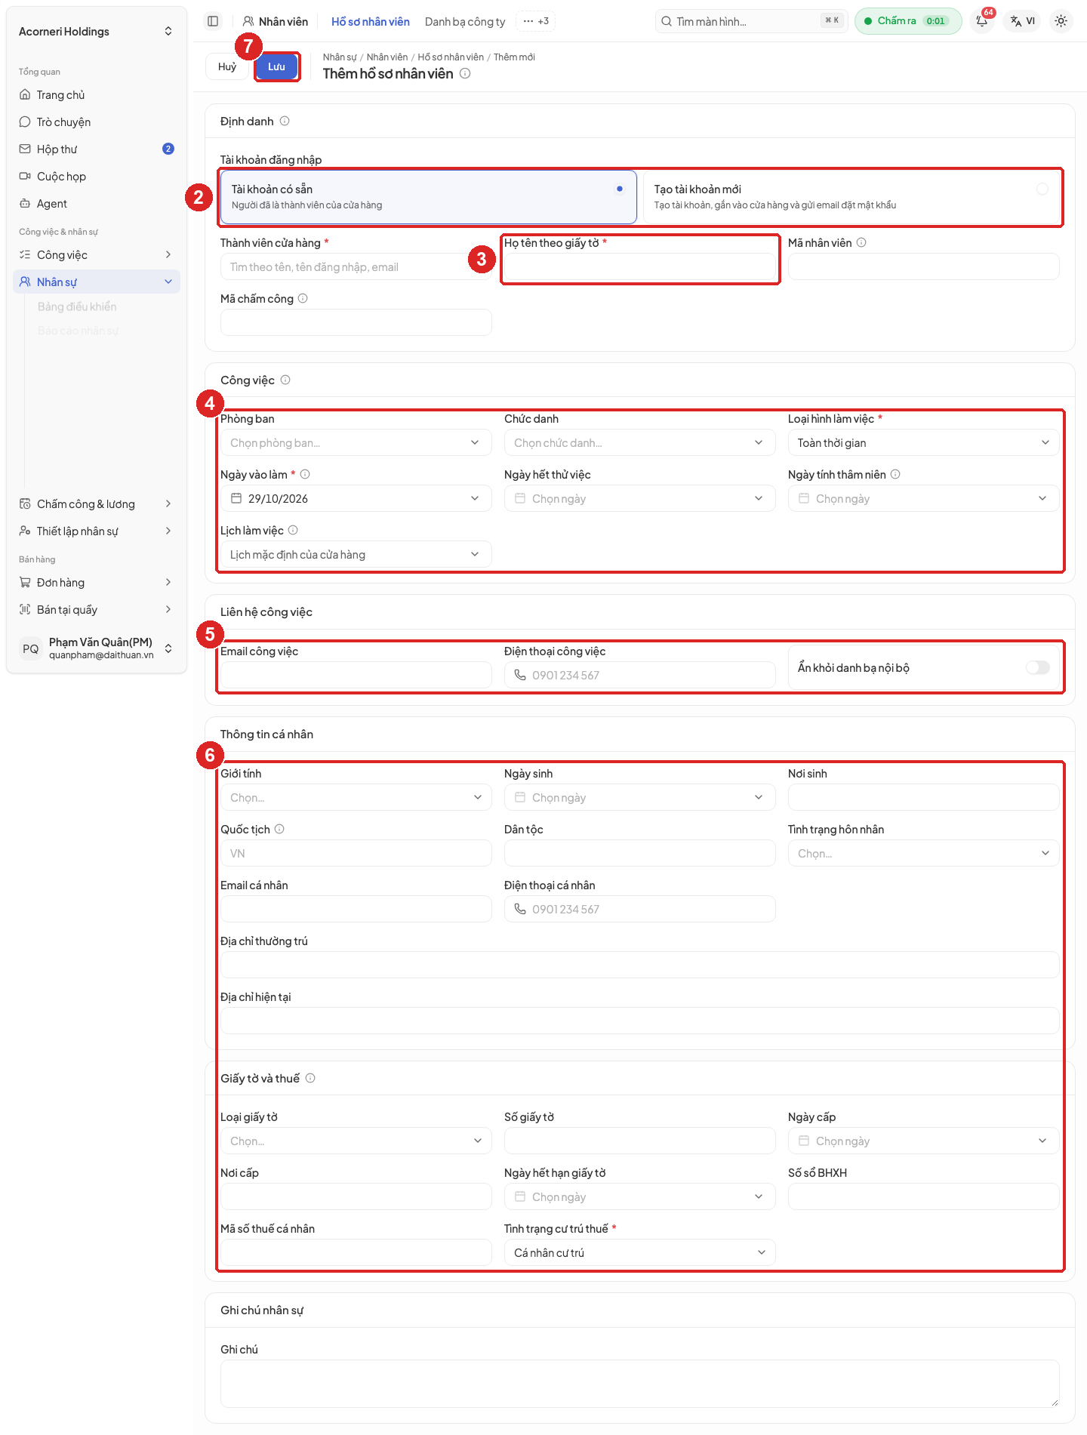Click the Huỷ cancel button

(x=227, y=66)
